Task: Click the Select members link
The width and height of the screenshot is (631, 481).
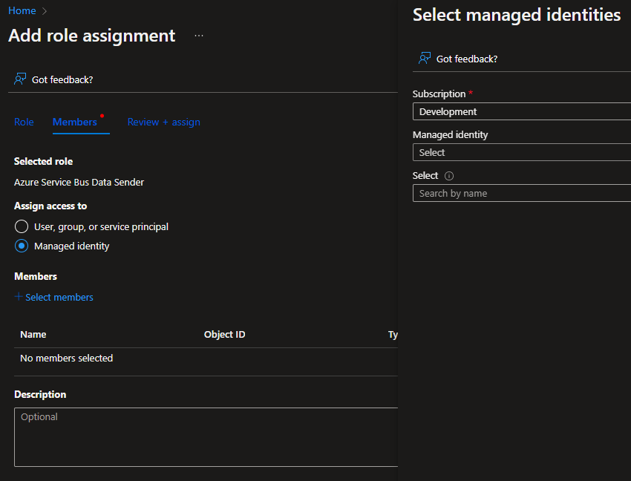Action: (x=59, y=297)
